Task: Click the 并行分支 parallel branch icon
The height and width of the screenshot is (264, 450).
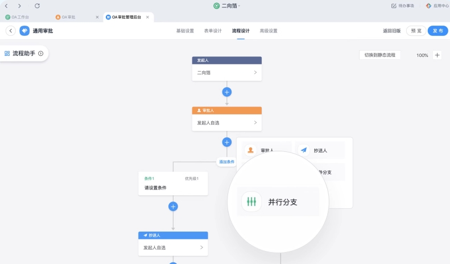Action: click(x=251, y=201)
